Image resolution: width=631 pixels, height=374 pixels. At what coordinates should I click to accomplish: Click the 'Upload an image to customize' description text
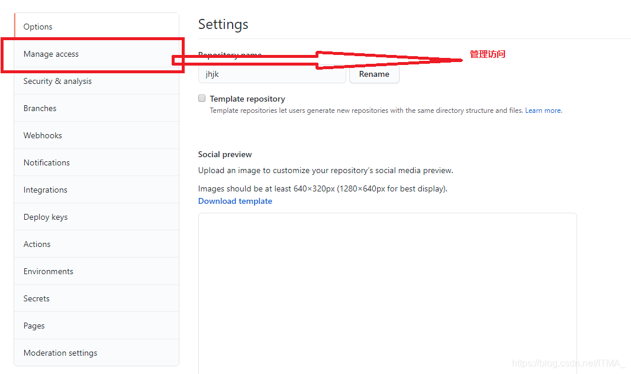(326, 170)
